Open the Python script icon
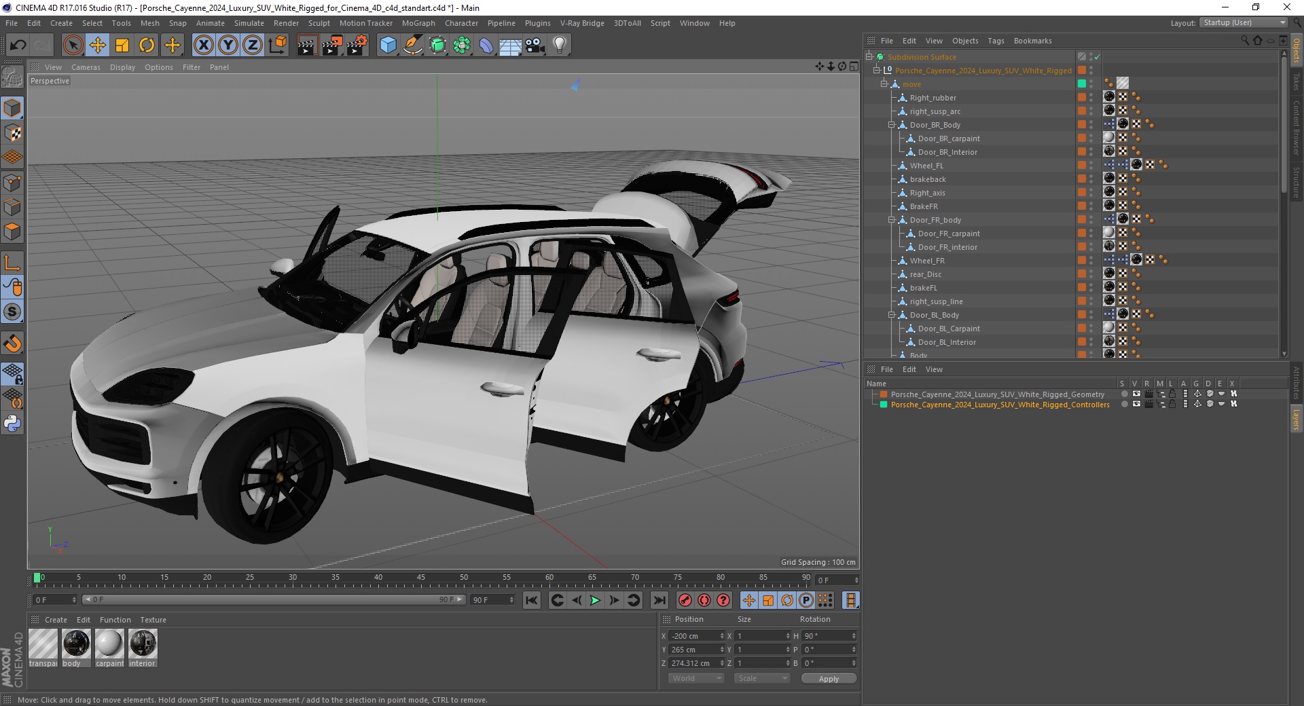This screenshot has height=706, width=1304. click(x=12, y=424)
